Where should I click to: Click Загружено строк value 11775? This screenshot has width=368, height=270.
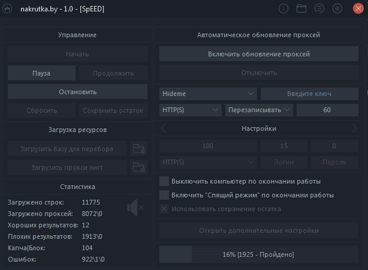point(91,202)
